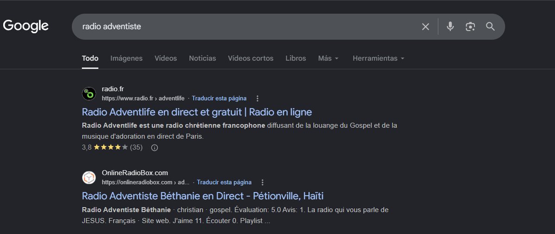Translate the radio.fr result page
Image resolution: width=555 pixels, height=234 pixels.
219,98
